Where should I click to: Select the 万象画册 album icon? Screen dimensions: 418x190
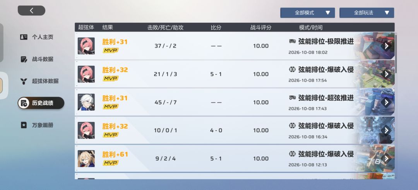(x=24, y=125)
